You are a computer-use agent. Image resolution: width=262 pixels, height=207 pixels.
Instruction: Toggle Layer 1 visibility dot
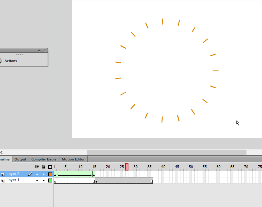tap(37, 180)
